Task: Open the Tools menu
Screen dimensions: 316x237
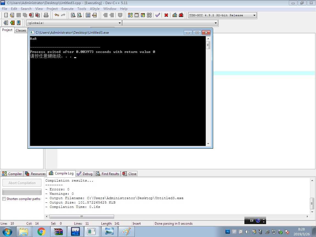Action: [82, 9]
